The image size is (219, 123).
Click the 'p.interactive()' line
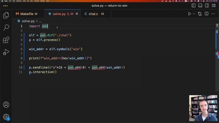tap(43, 72)
